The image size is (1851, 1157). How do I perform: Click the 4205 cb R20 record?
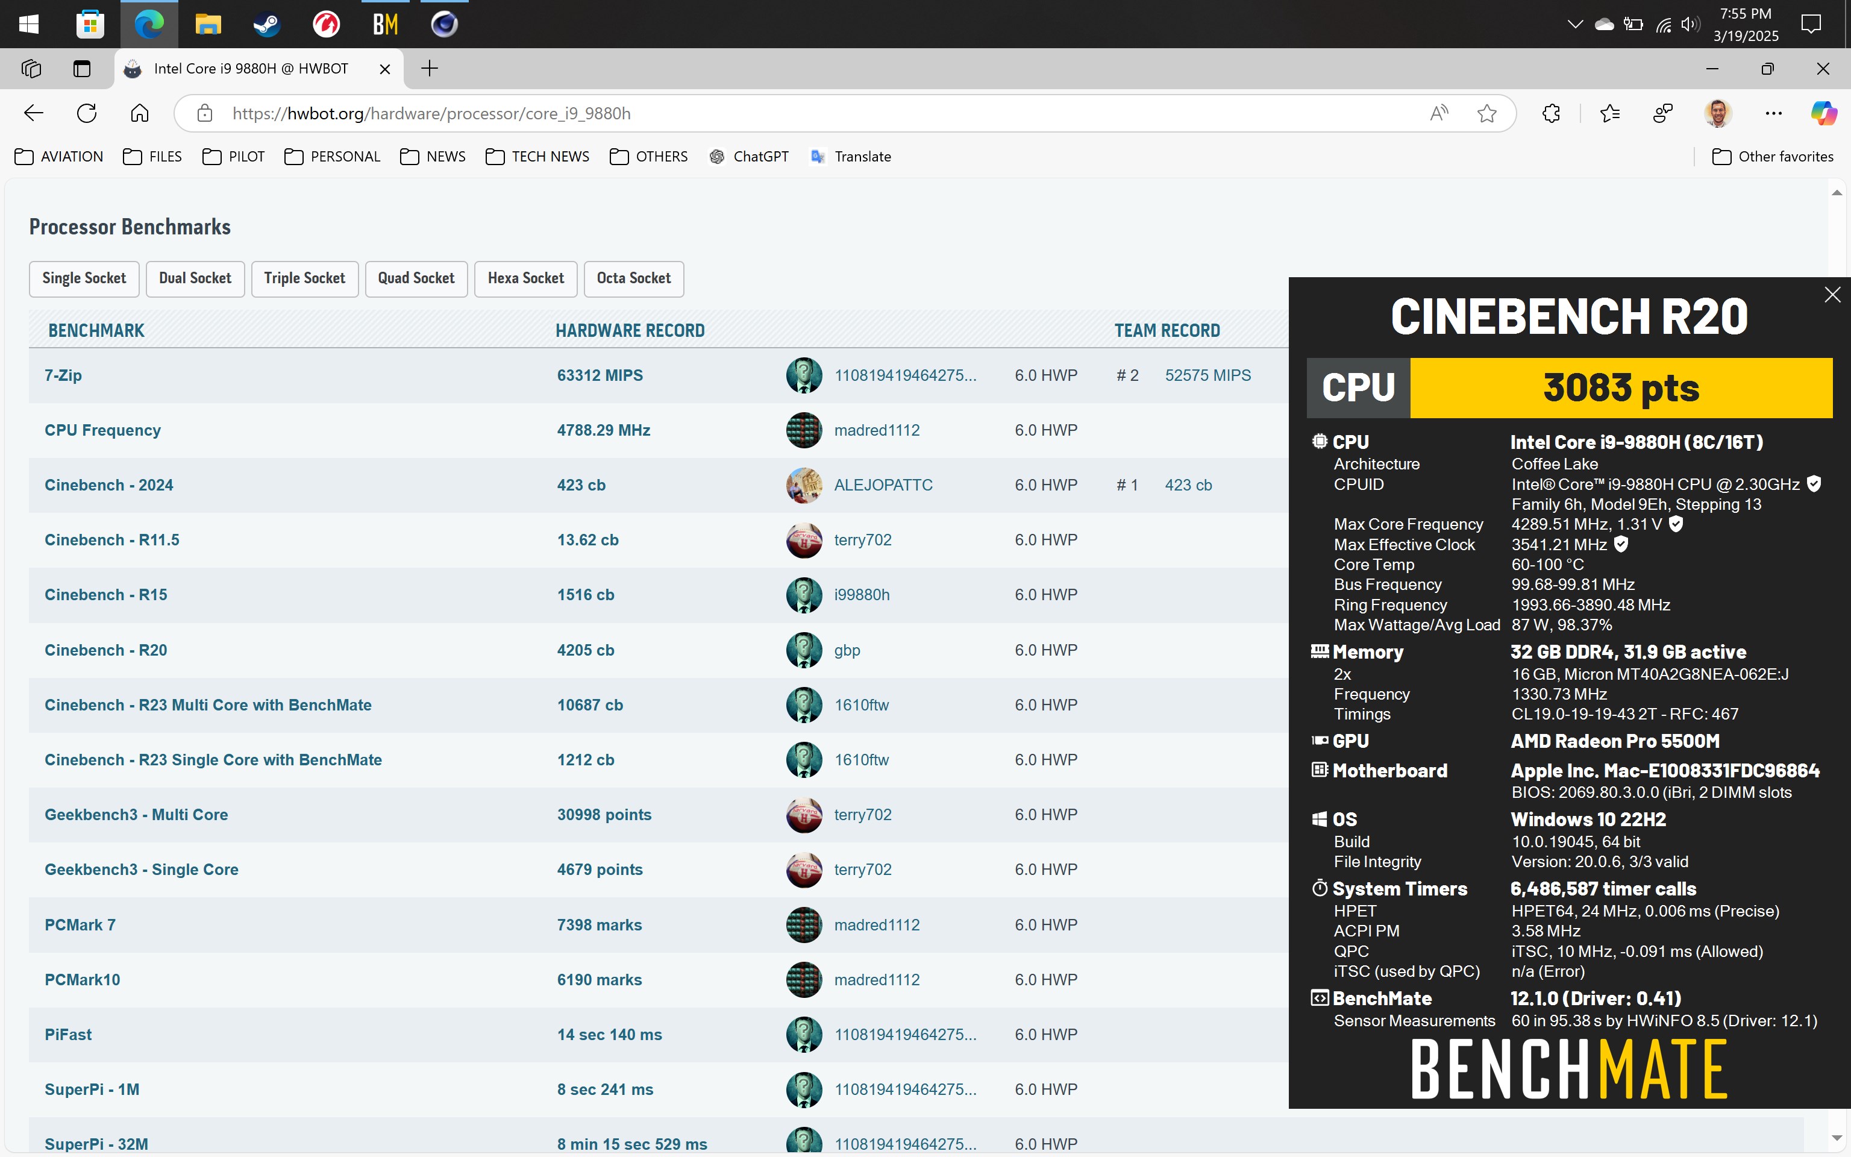[585, 650]
